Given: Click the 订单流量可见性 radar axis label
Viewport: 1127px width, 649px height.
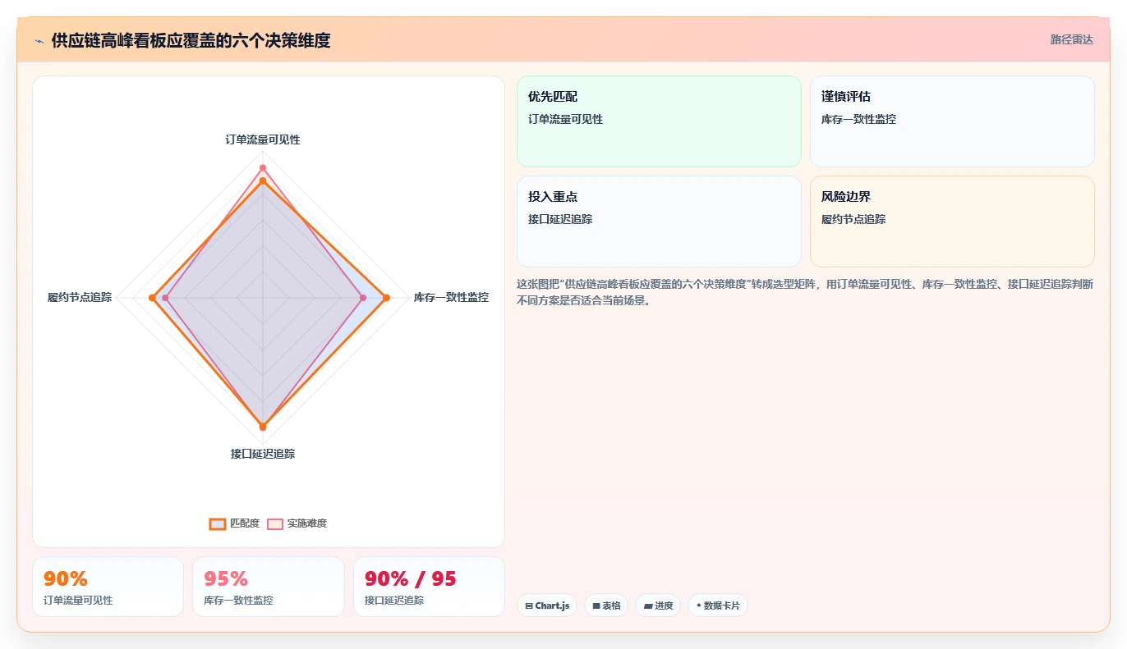Looking at the screenshot, I should coord(263,139).
